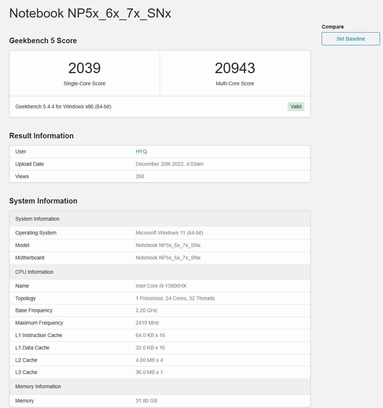Click the Memory value 31.80 GB
This screenshot has height=408, width=383.
click(x=146, y=401)
